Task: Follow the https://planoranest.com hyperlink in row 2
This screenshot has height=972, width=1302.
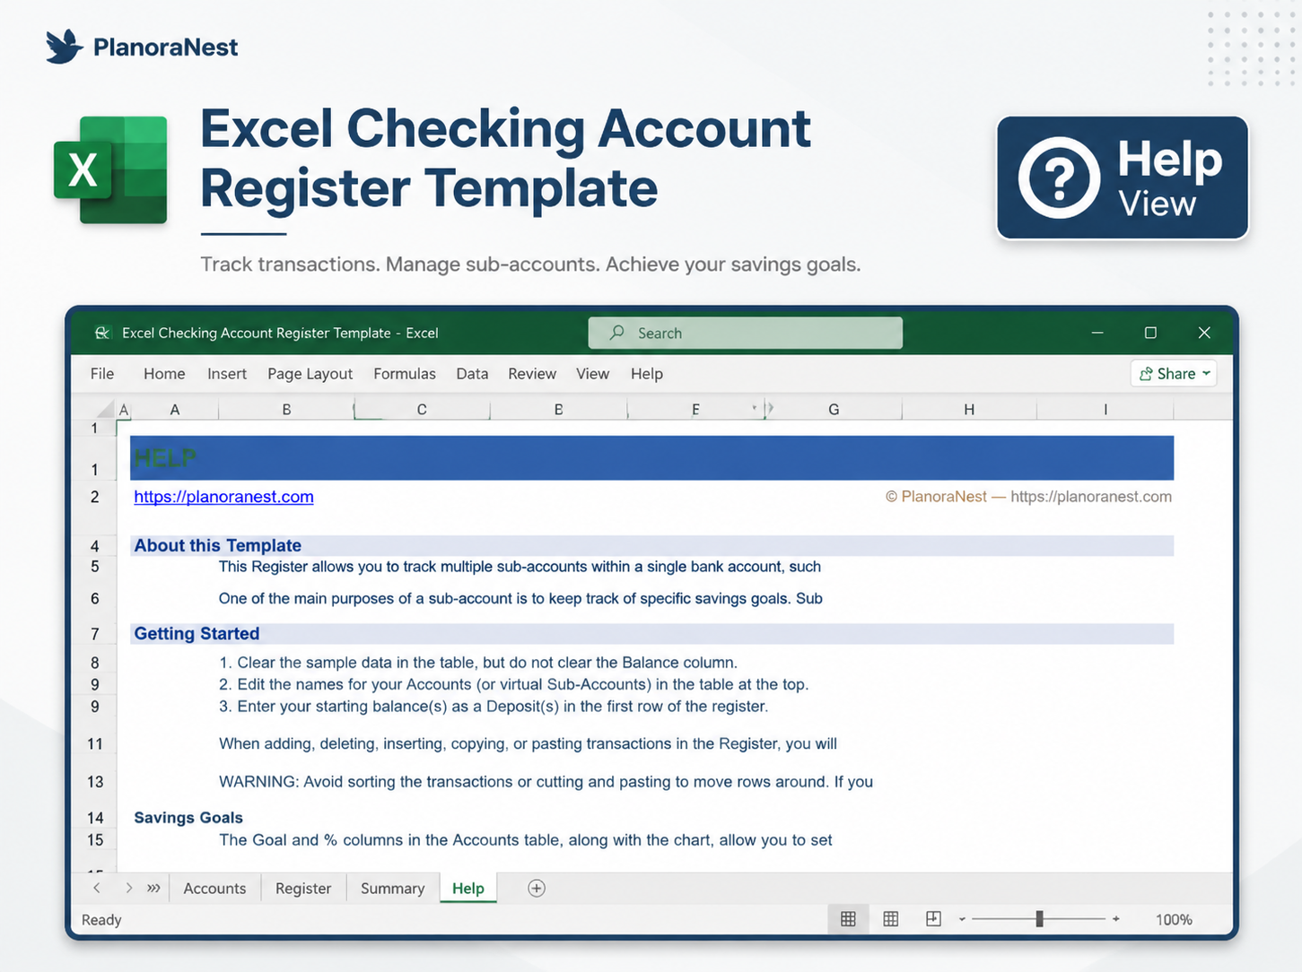Action: (x=223, y=497)
